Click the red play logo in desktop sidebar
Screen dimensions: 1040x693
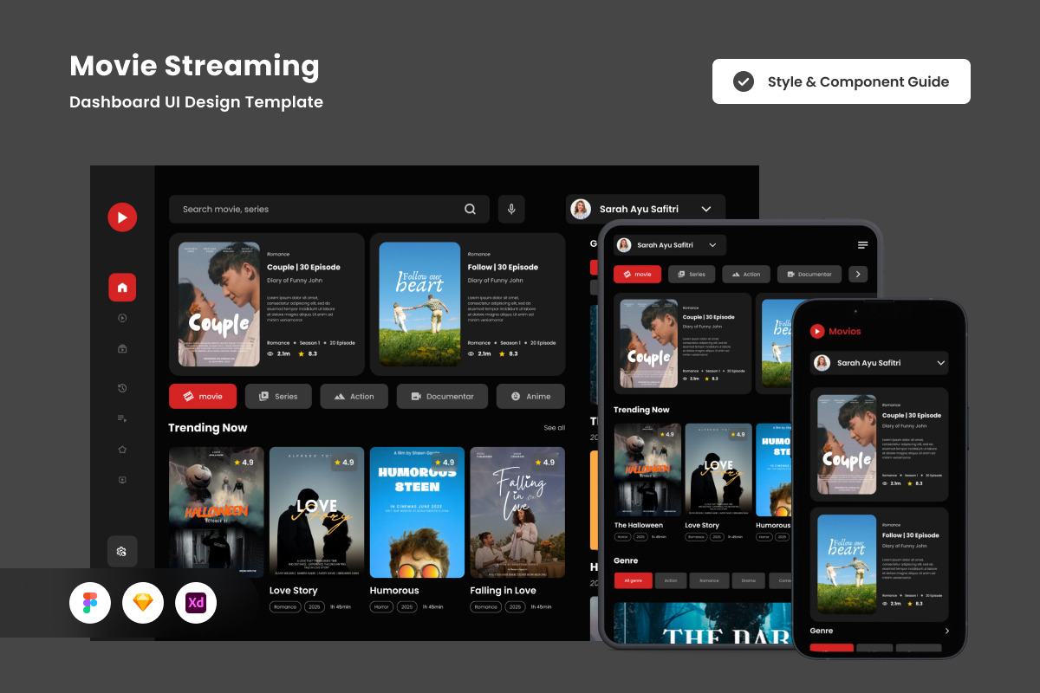(122, 217)
